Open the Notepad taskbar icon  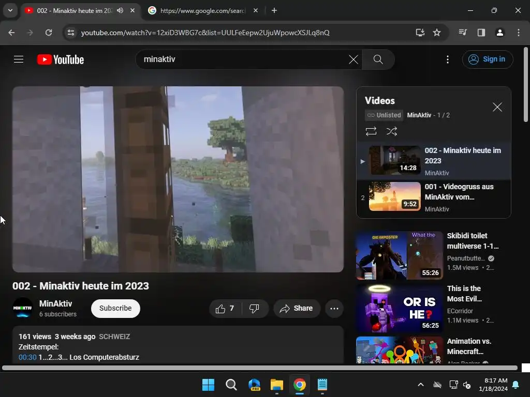coord(322,385)
